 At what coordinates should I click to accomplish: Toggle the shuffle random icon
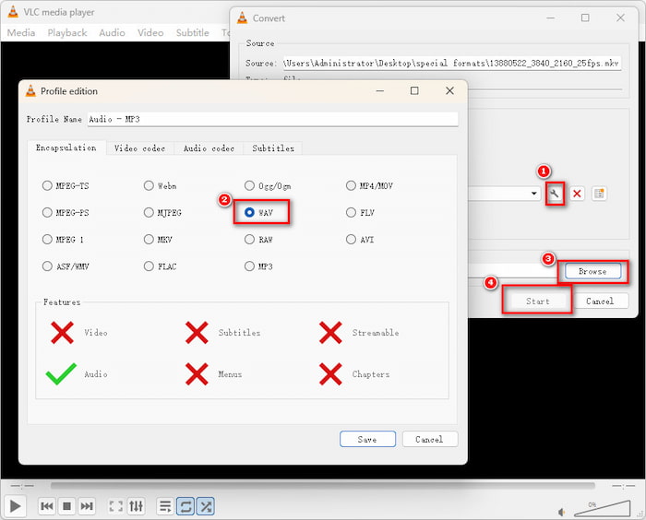206,506
